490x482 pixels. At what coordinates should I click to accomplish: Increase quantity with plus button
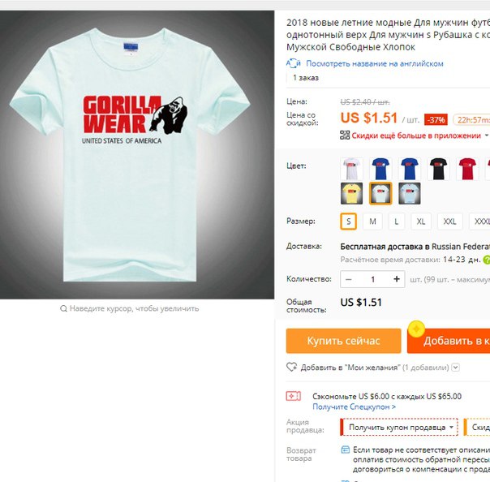[x=397, y=279]
